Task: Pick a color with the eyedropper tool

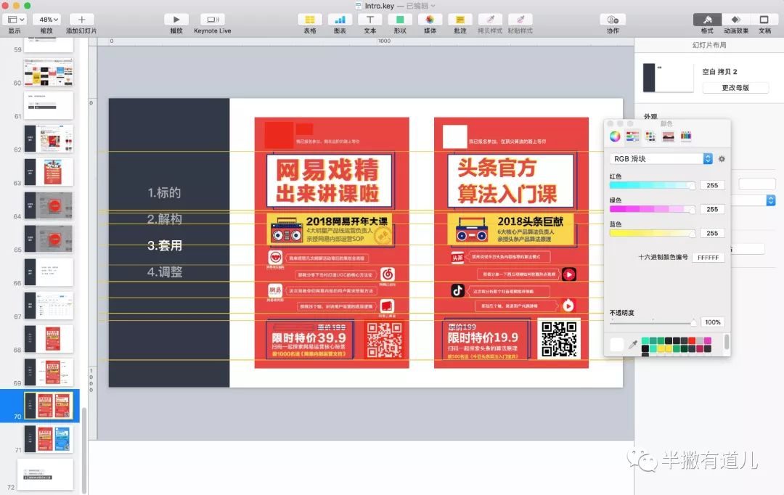Action: click(x=632, y=345)
